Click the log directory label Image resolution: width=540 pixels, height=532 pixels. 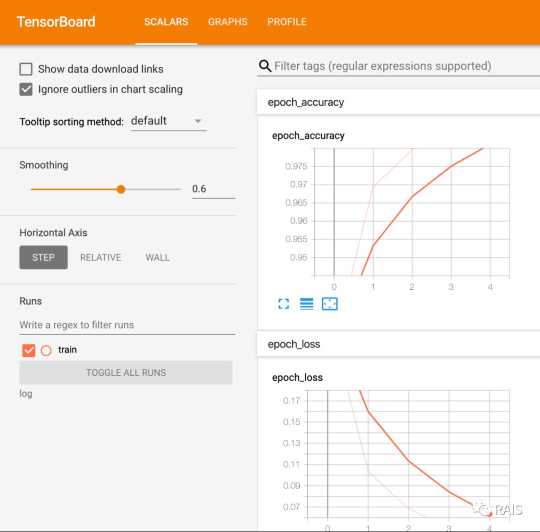[x=26, y=393]
